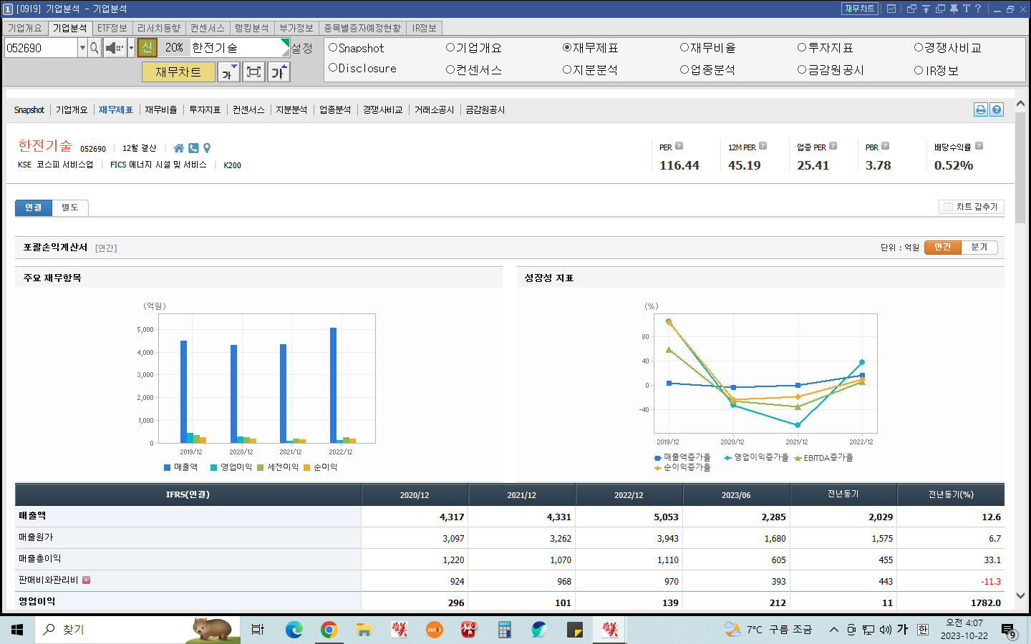The image size is (1031, 644).
Task: Click the T text icon in title bar
Action: click(966, 9)
